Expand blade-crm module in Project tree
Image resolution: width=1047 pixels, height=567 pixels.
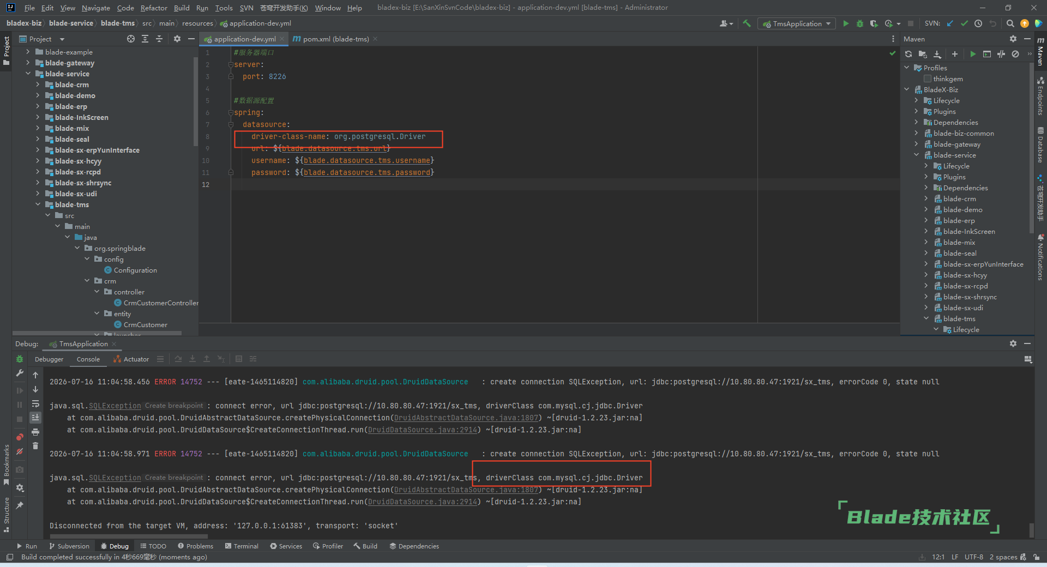tap(38, 85)
